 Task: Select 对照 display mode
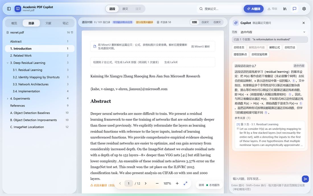click(x=194, y=22)
